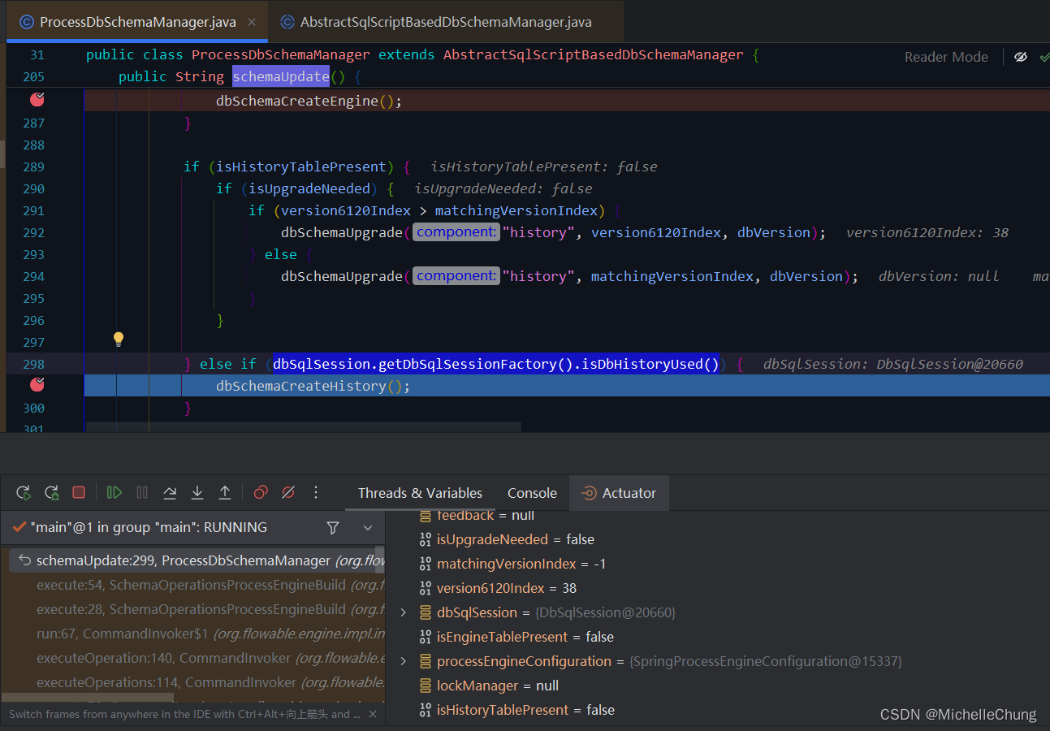Viewport: 1050px width, 731px height.
Task: Toggle reader mode eye icon
Action: [x=1021, y=57]
